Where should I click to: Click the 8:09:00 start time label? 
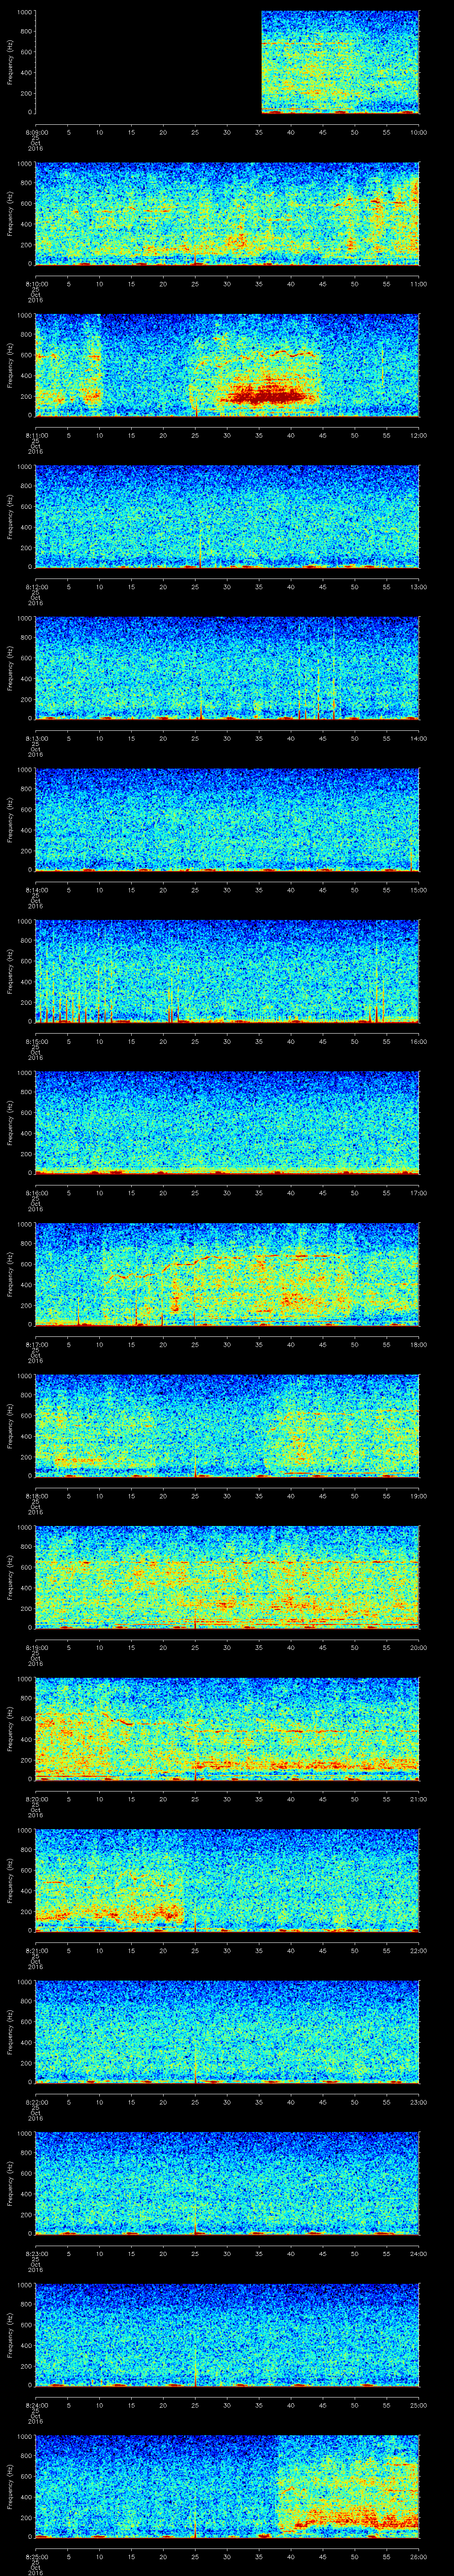click(36, 132)
